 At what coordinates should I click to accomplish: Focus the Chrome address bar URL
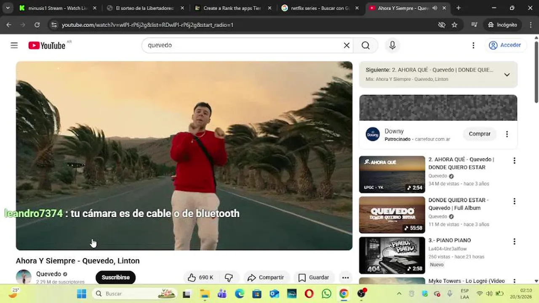(147, 25)
